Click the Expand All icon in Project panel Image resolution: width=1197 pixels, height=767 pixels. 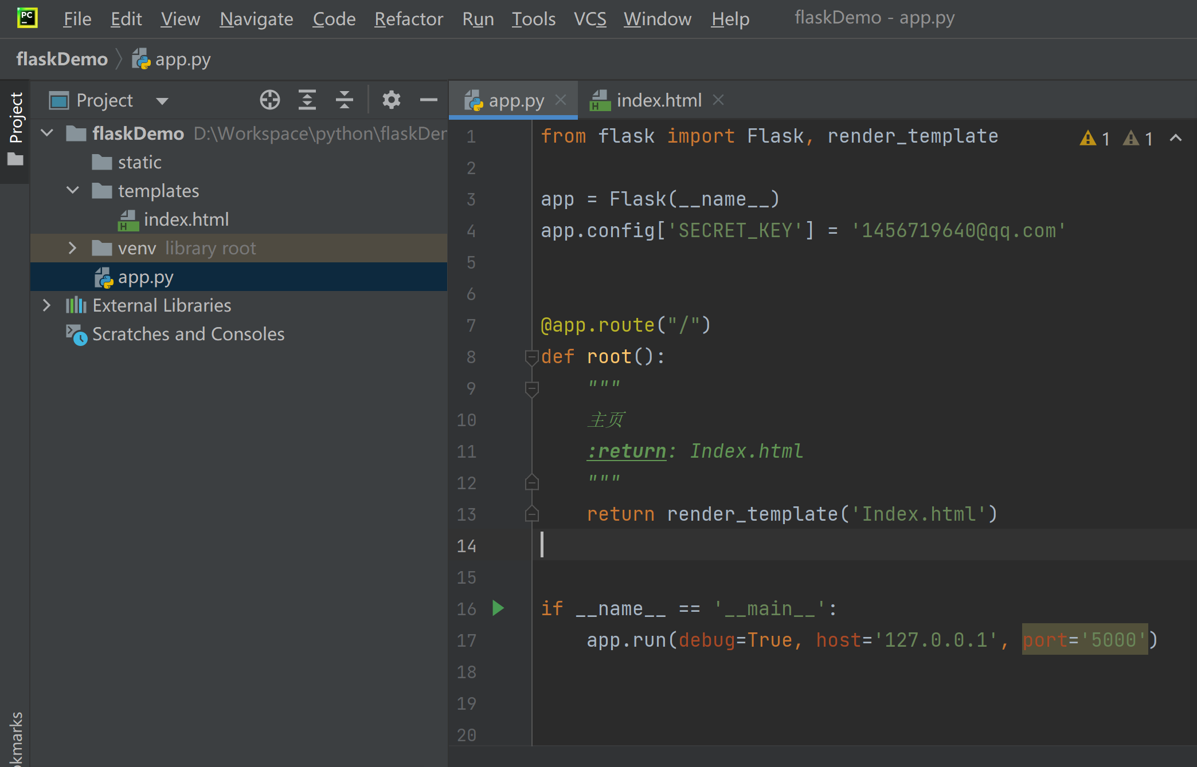click(x=307, y=100)
